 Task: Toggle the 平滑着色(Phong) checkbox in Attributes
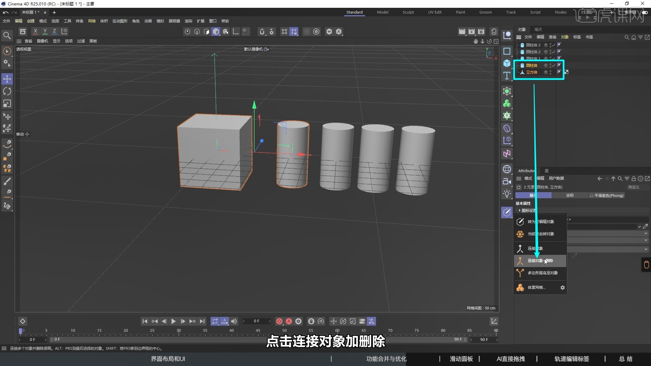click(x=592, y=196)
